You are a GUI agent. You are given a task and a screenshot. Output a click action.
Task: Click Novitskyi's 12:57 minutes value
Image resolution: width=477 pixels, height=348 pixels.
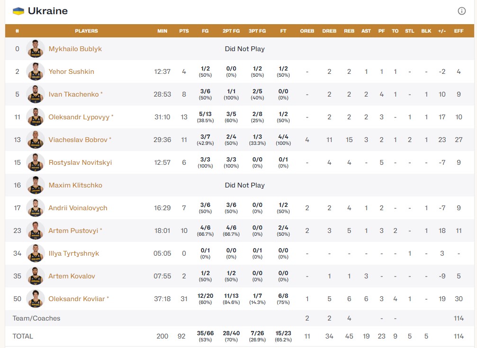coord(162,162)
